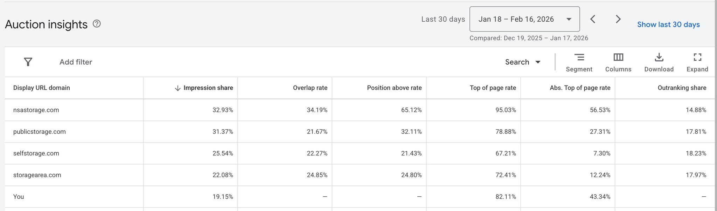Click the Add filter field

76,62
